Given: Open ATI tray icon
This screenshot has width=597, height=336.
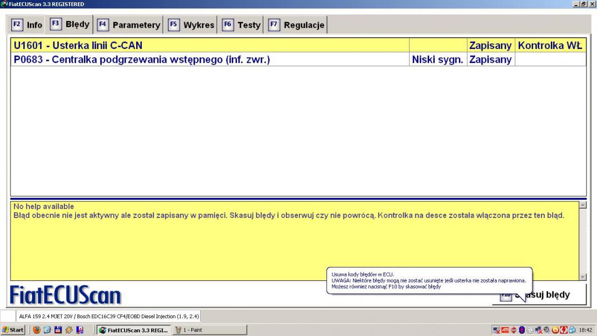Looking at the screenshot, I should (x=505, y=330).
